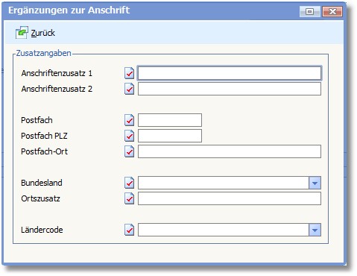Click into the Anschriftenzusatz 2 text field
Screen dimensions: 357x276
pos(230,89)
